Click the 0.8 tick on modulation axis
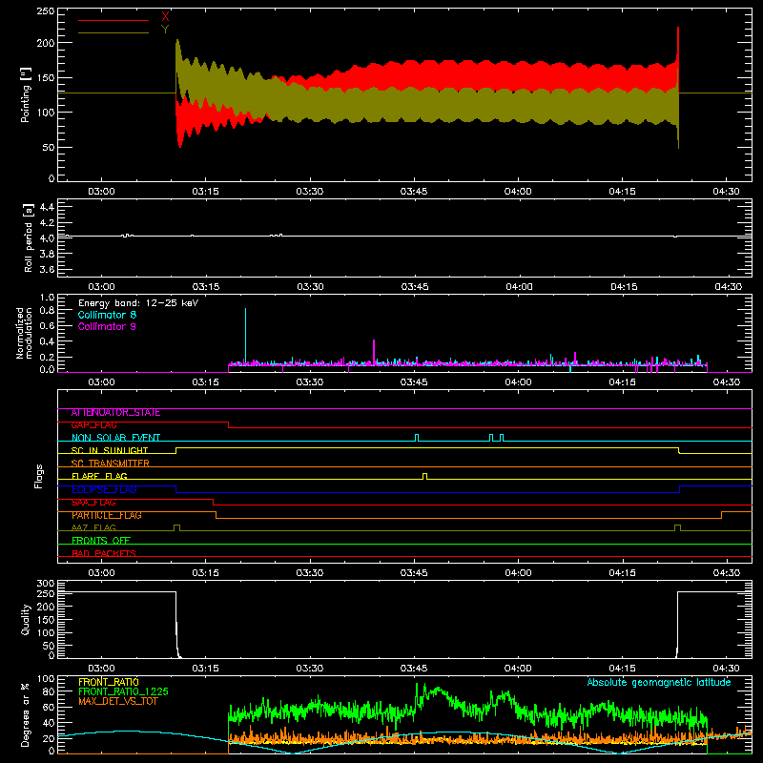Viewport: 763px width, 763px height. (x=47, y=310)
